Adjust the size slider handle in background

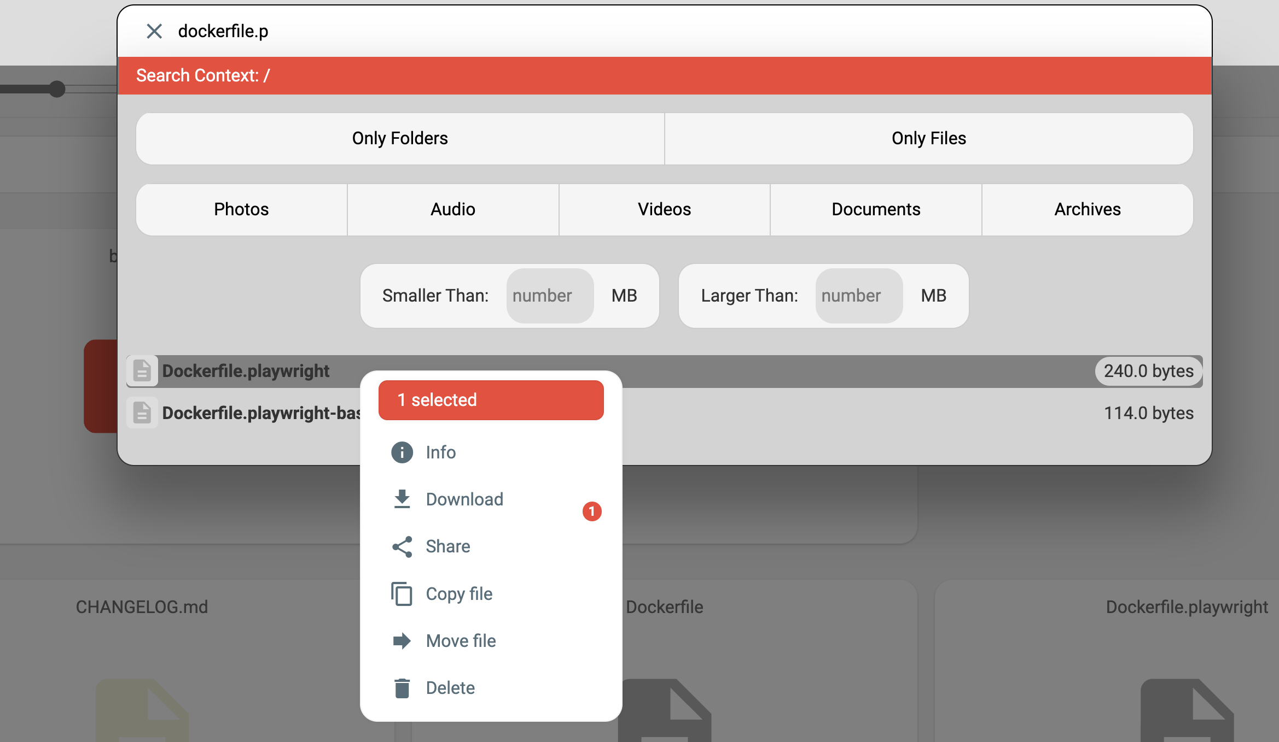57,89
